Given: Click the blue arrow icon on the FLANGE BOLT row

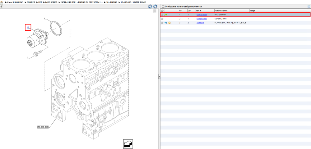Looking at the screenshot, I should coord(166,23).
